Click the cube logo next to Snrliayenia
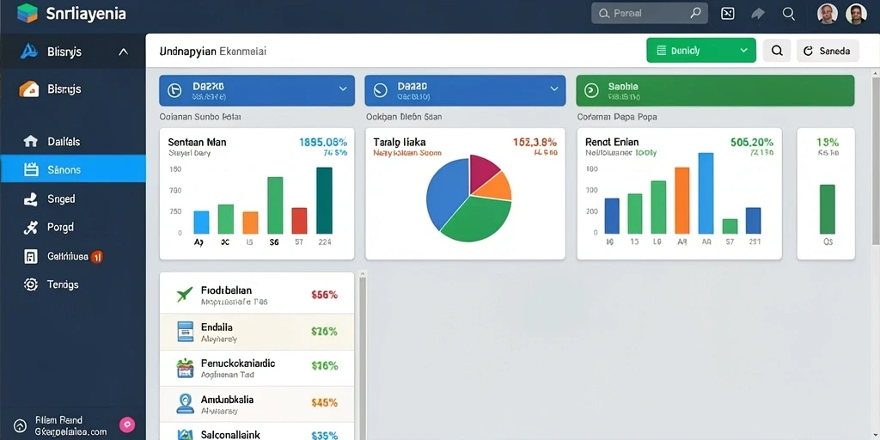 [x=27, y=13]
